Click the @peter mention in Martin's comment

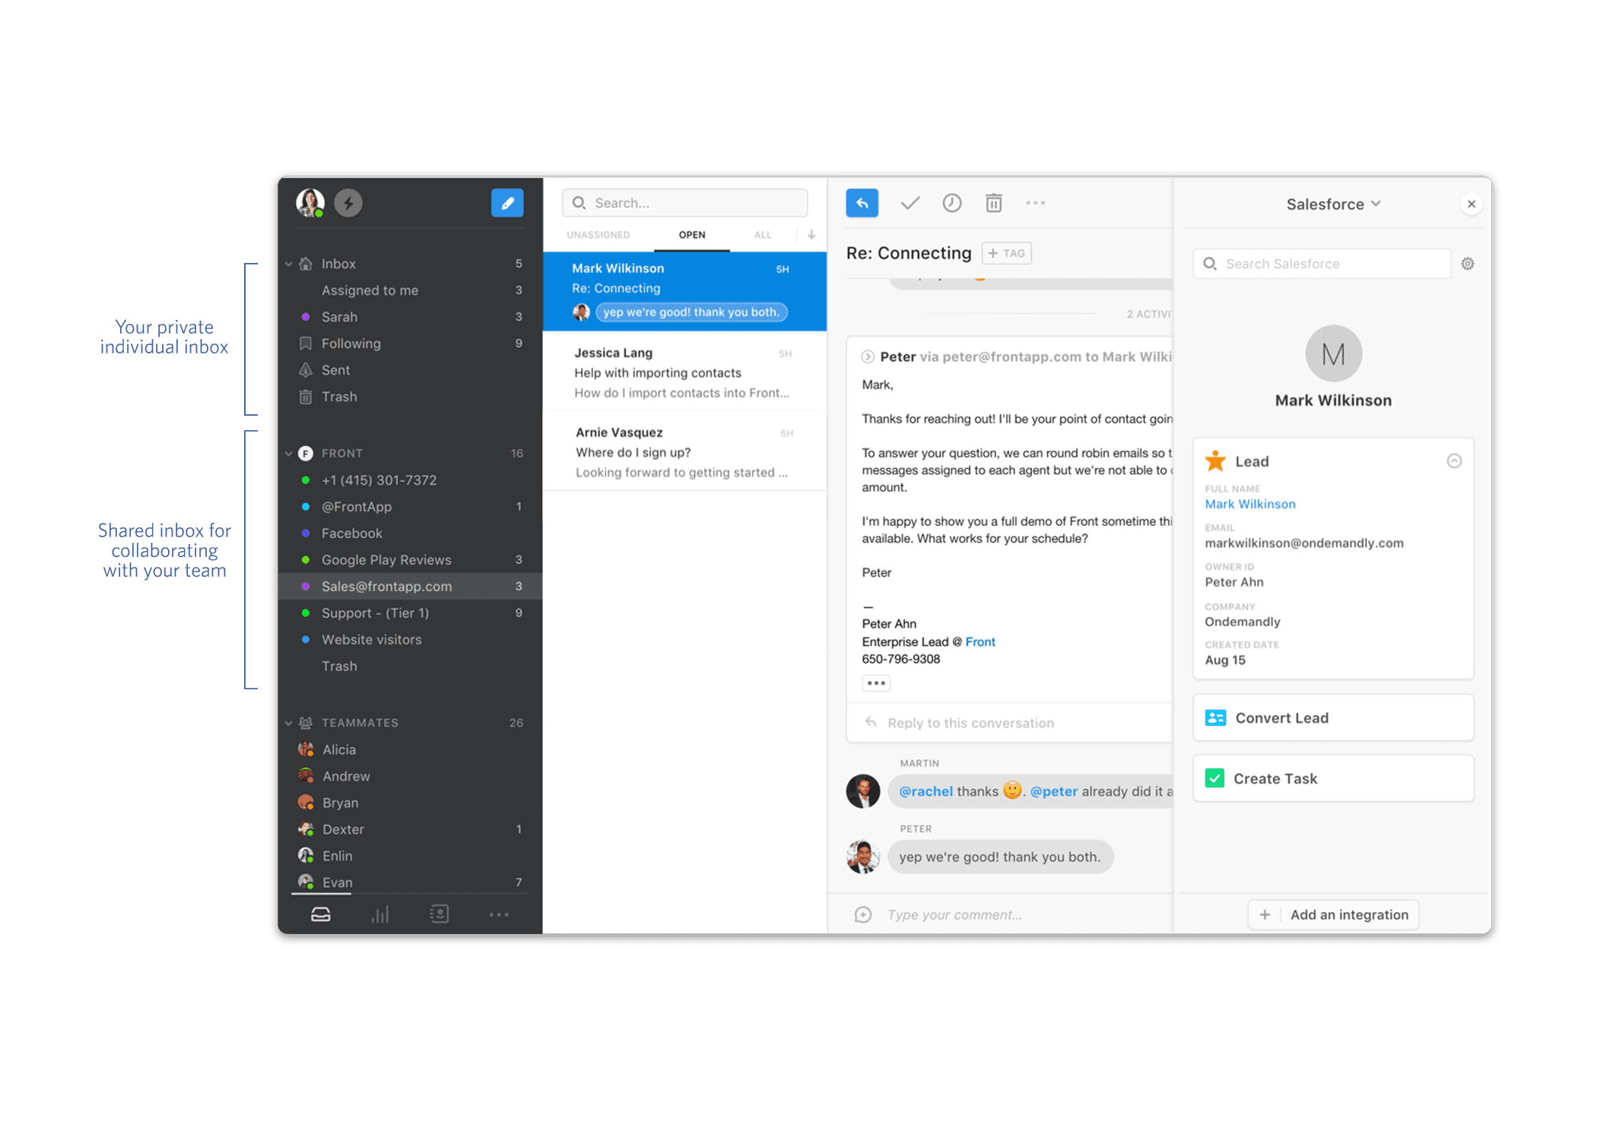pos(1053,791)
